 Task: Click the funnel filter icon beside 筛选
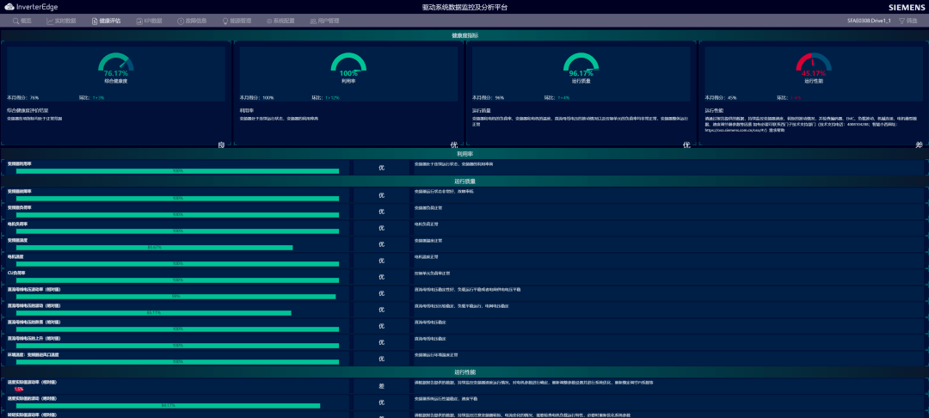coord(901,21)
